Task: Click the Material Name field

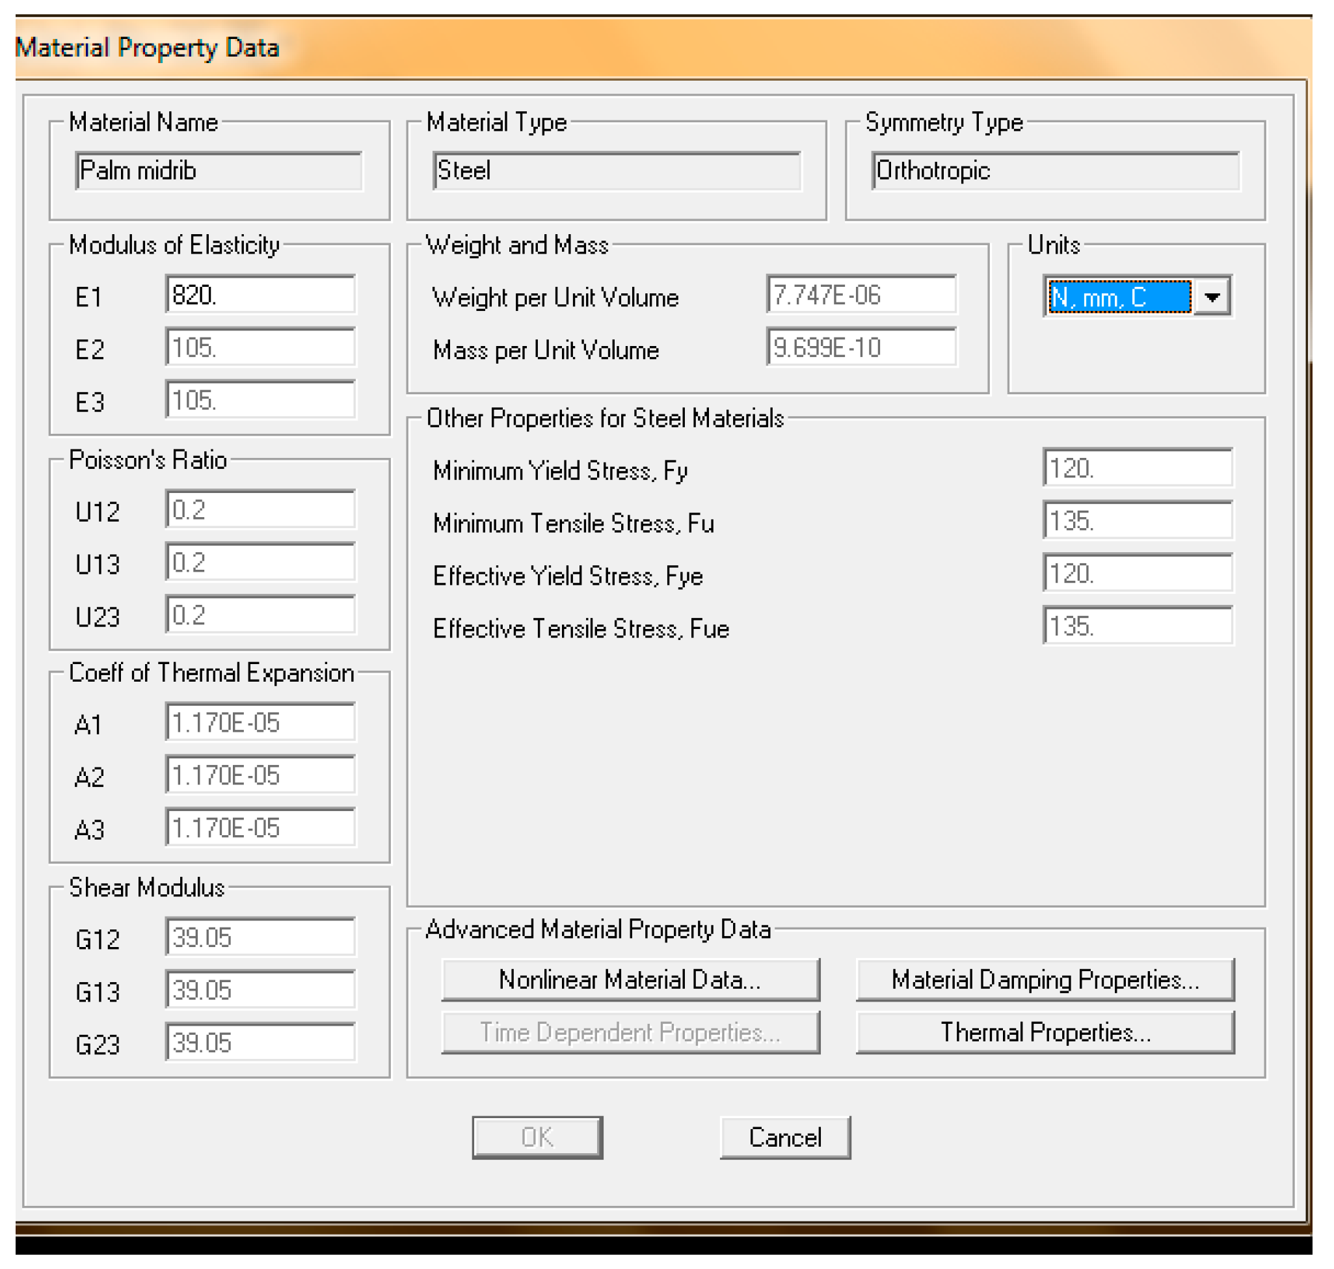Action: [219, 170]
